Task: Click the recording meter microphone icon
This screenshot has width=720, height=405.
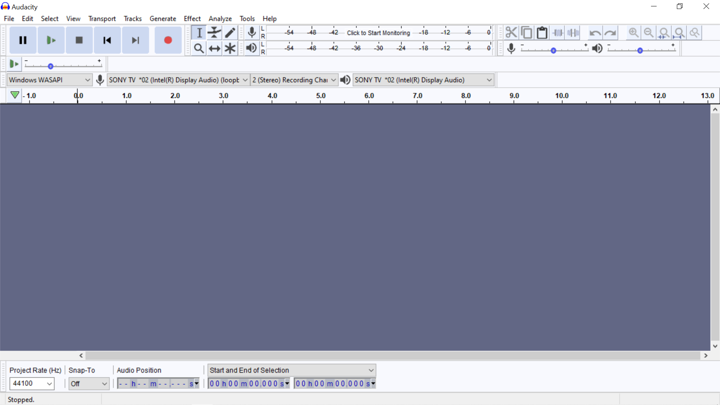Action: pos(252,33)
